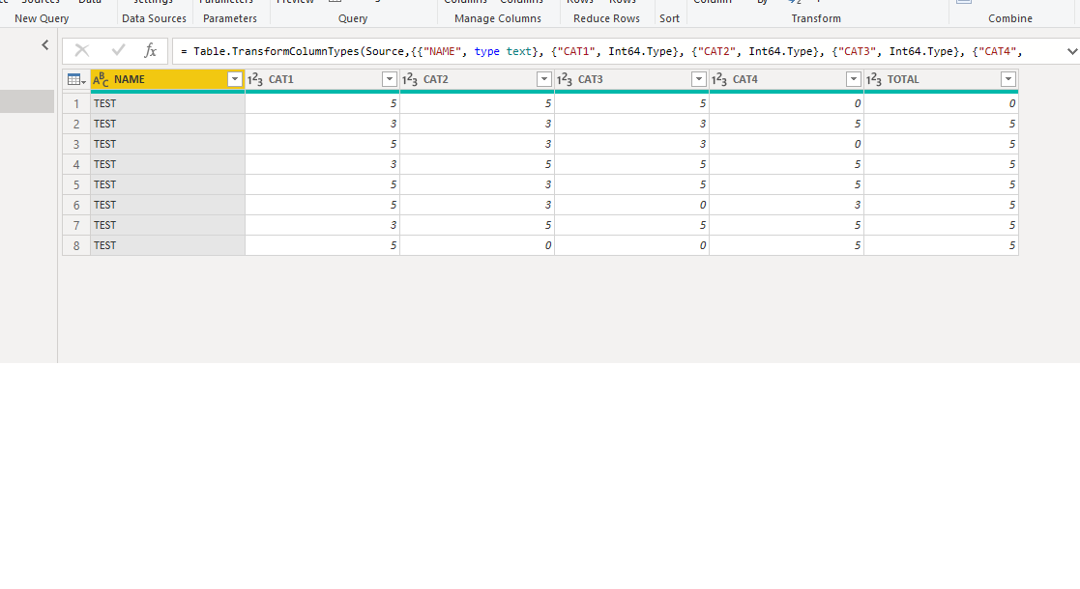Viewport: 1080px width, 589px height.
Task: Click the Combine group label
Action: click(x=1010, y=18)
